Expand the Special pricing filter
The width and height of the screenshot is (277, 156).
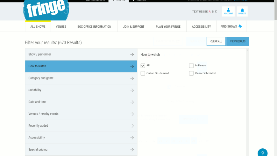pyautogui.click(x=81, y=149)
